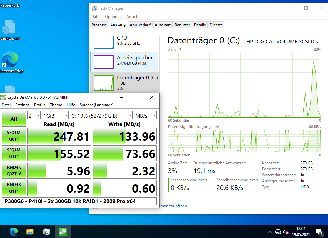This screenshot has width=328, height=238.
Task: Switch to Benutzer tab
Action: point(182,25)
